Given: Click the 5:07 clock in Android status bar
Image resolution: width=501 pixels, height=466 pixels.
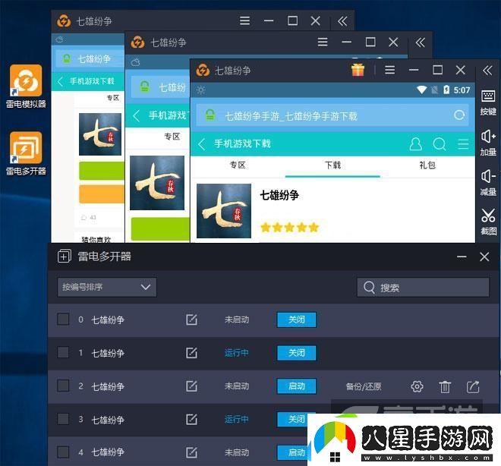Looking at the screenshot, I should pyautogui.click(x=462, y=90).
